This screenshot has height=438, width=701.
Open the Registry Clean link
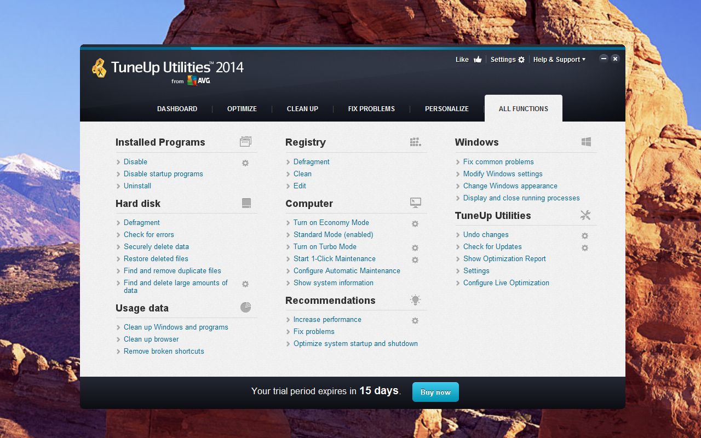click(302, 174)
